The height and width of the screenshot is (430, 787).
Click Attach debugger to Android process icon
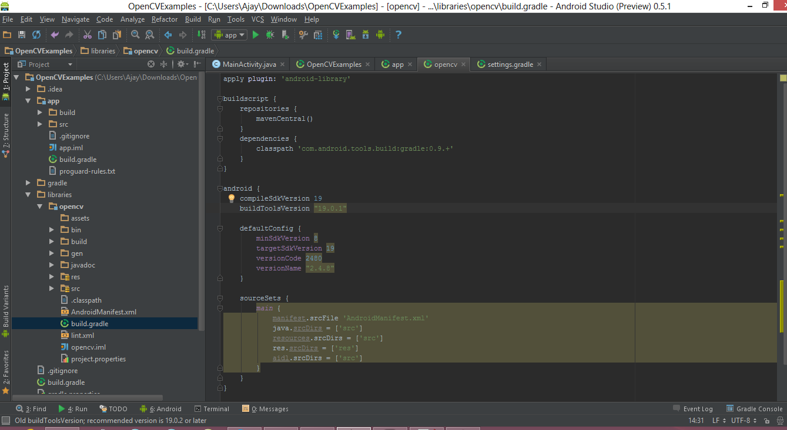(x=284, y=35)
